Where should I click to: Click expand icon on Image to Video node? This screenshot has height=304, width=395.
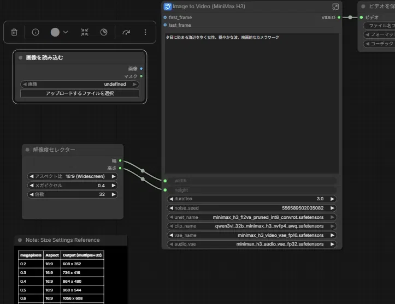click(335, 7)
